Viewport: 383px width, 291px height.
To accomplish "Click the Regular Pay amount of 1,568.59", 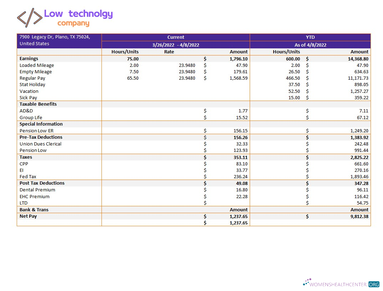I will coord(239,78).
